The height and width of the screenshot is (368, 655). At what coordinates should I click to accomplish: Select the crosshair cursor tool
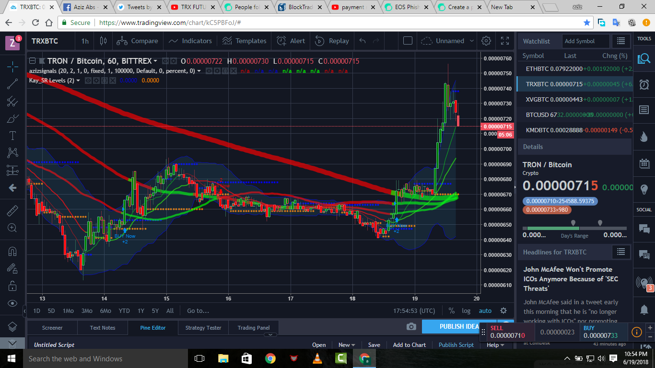[x=12, y=67]
